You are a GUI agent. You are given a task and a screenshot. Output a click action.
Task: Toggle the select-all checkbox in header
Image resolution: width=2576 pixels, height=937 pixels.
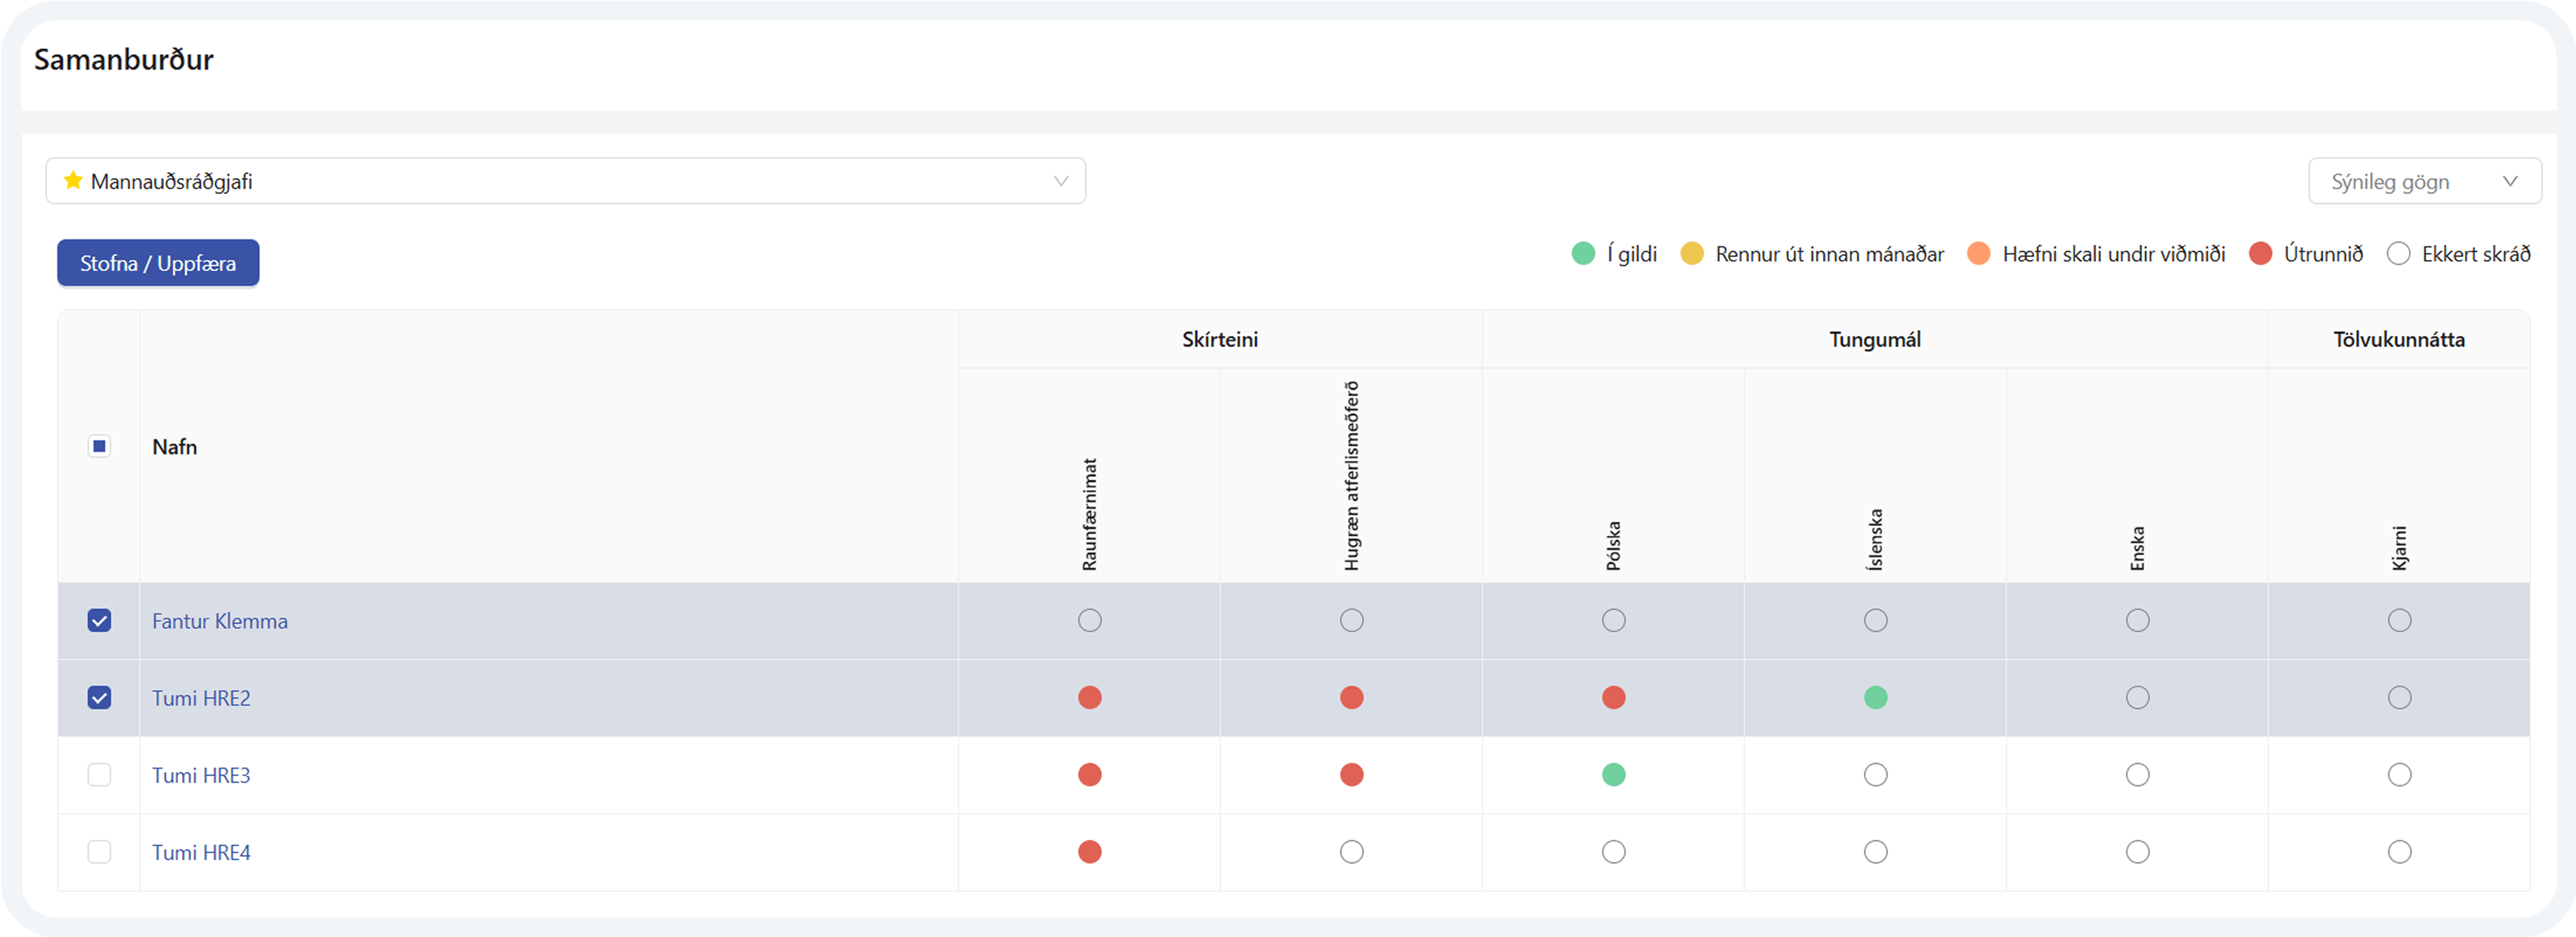pos(99,446)
